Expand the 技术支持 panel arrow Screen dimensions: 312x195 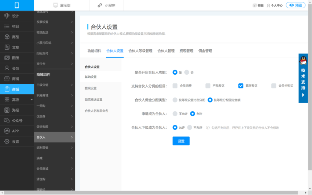coord(303,95)
